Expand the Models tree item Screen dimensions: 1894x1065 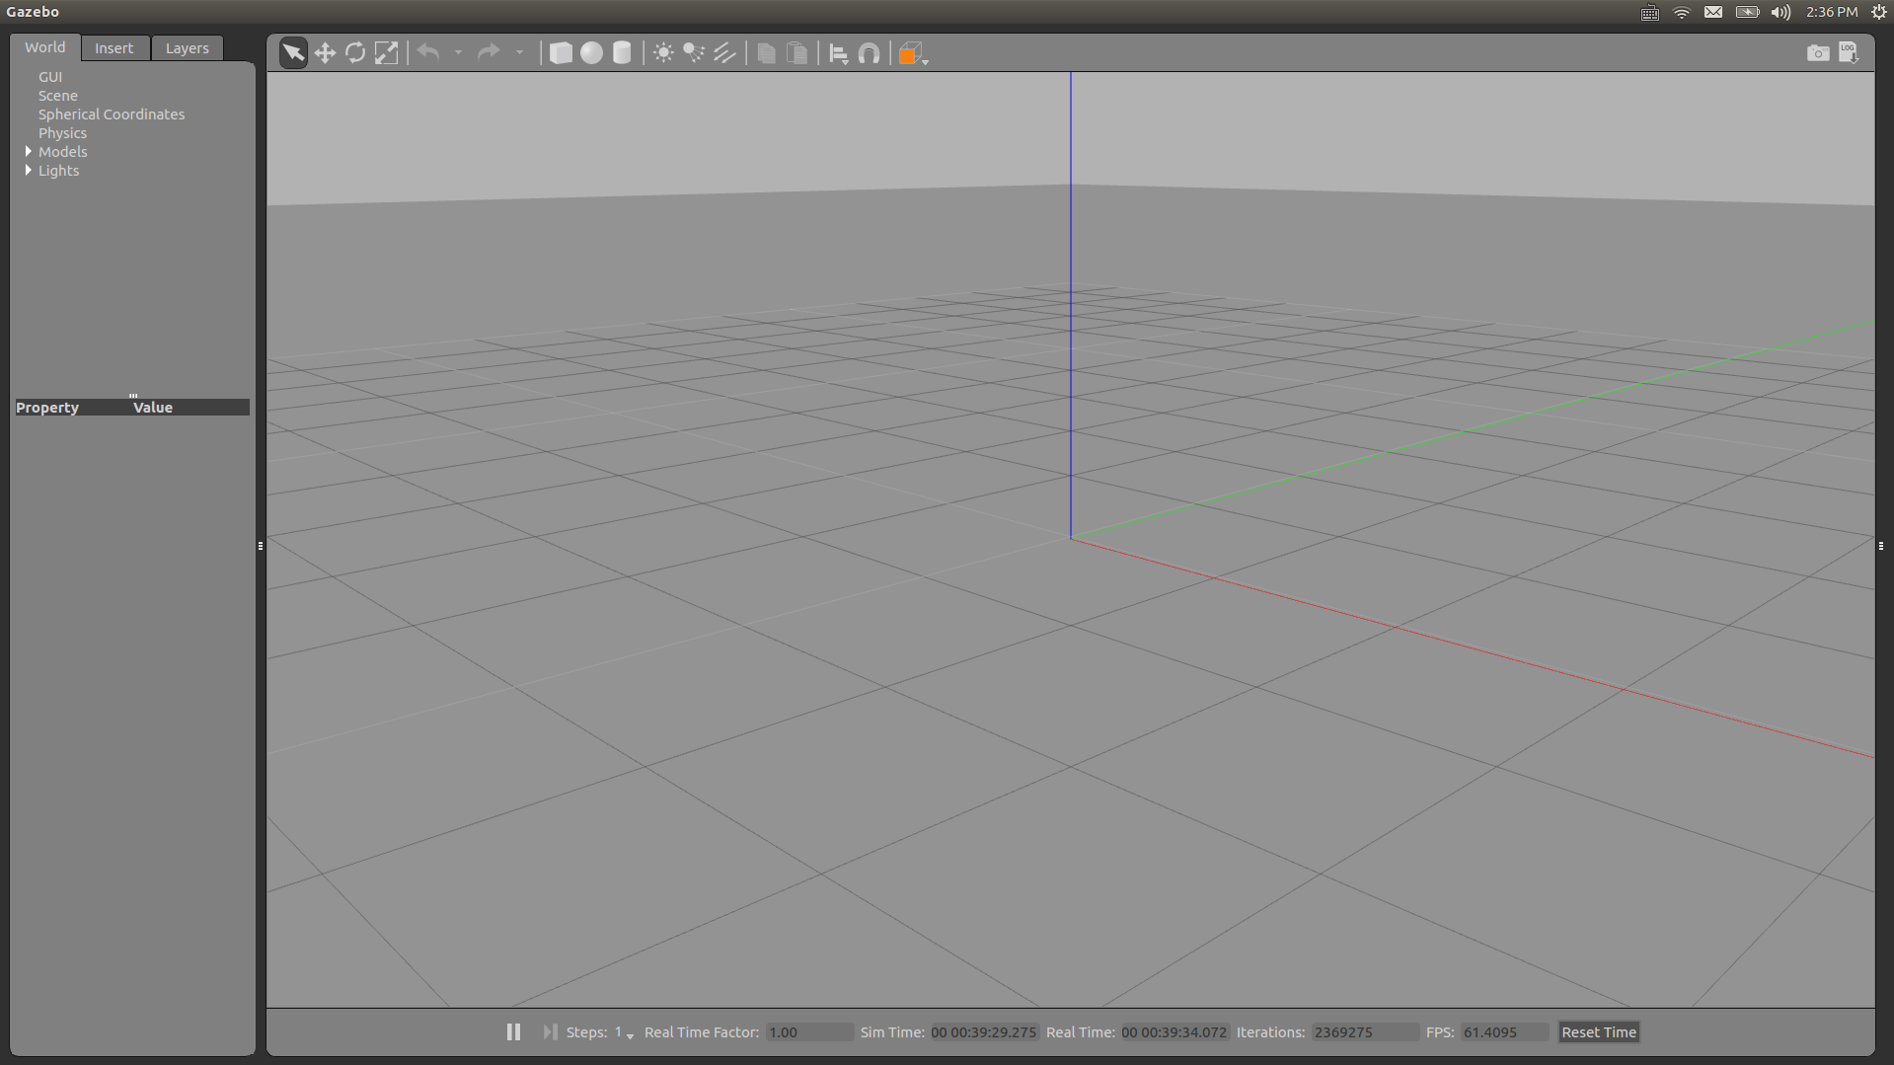click(29, 151)
